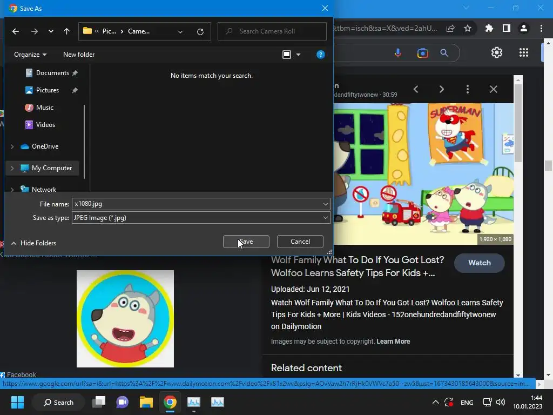Share this page icon in Chrome
The height and width of the screenshot is (415, 553).
tap(450, 28)
